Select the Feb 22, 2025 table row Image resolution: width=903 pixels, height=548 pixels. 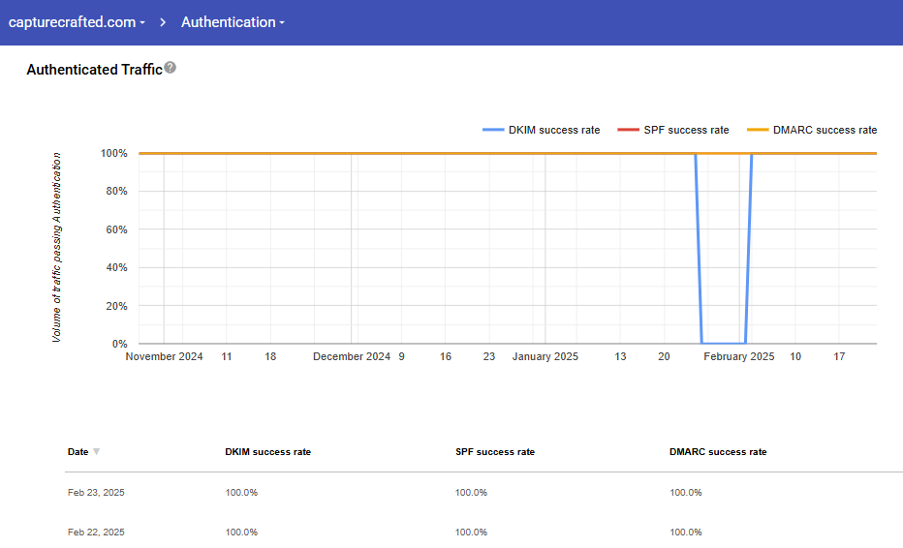pyautogui.click(x=96, y=533)
